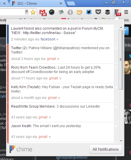Open the facebook source link
The height and width of the screenshot is (160, 131).
coord(48,39)
